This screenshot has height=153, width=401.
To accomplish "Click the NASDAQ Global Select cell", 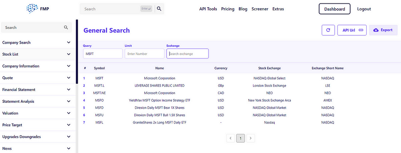I will [269, 78].
